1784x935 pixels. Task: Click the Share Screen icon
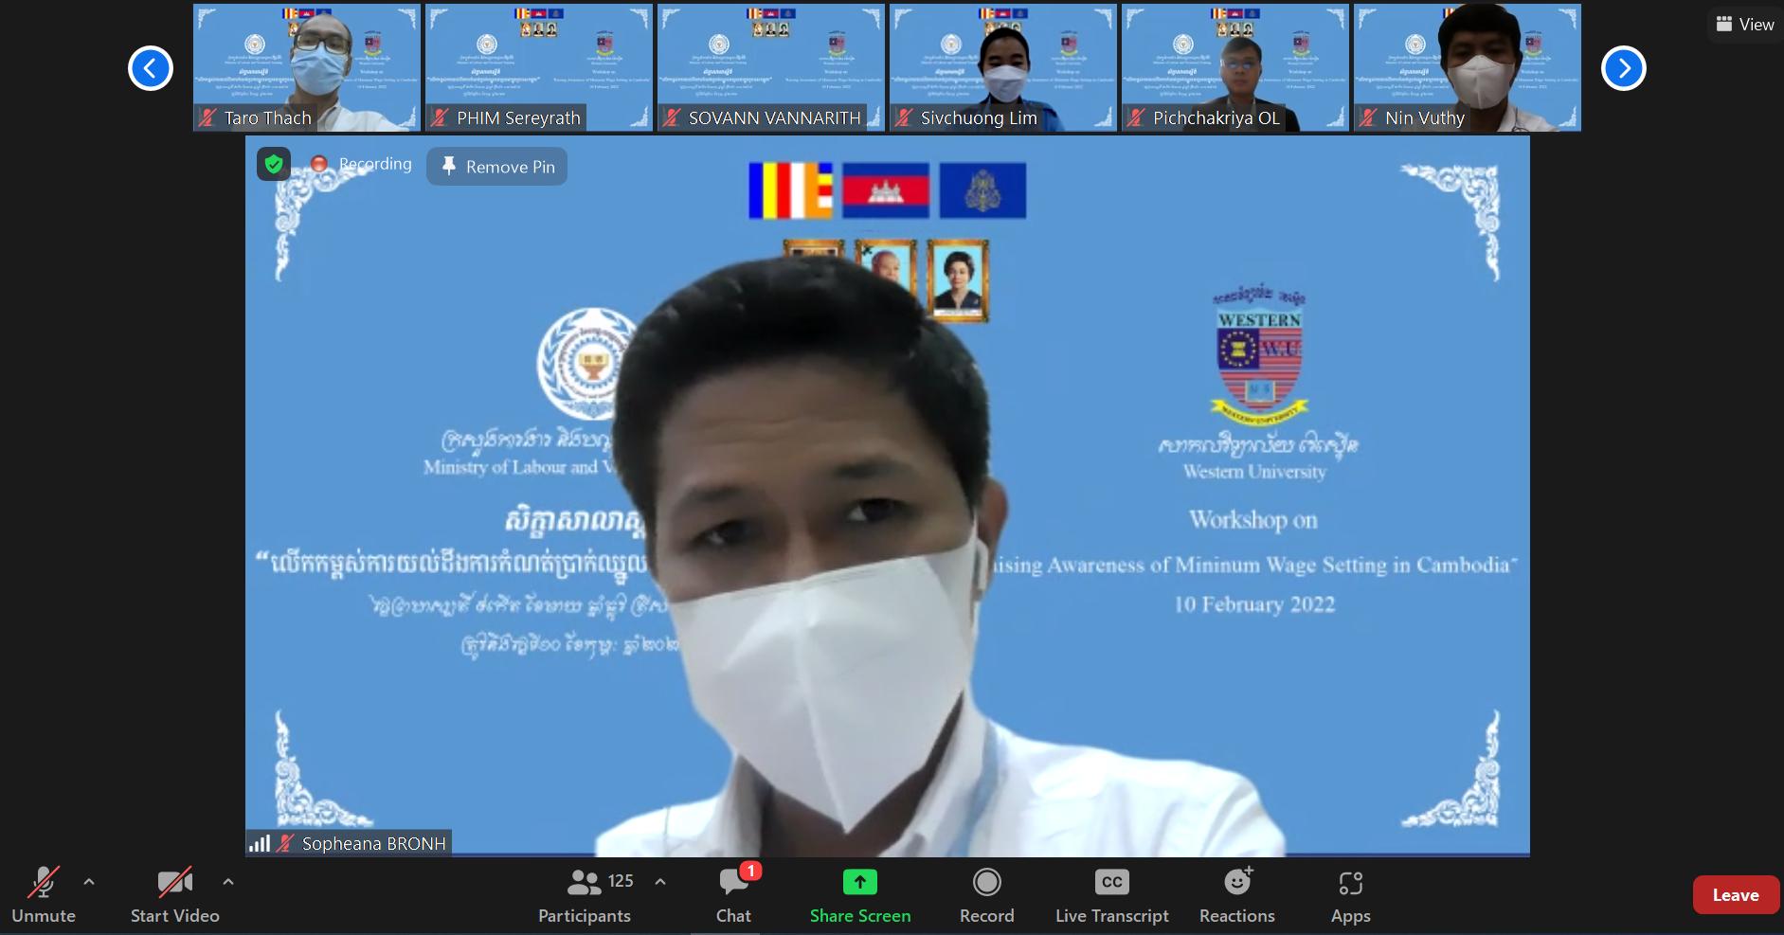[859, 883]
